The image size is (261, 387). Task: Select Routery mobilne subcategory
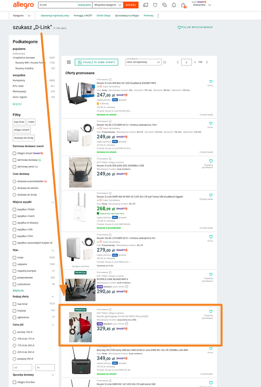click(x=24, y=68)
